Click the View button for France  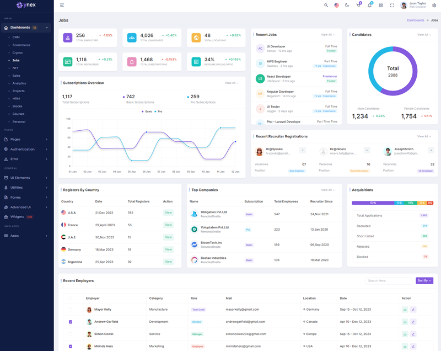coord(168,225)
